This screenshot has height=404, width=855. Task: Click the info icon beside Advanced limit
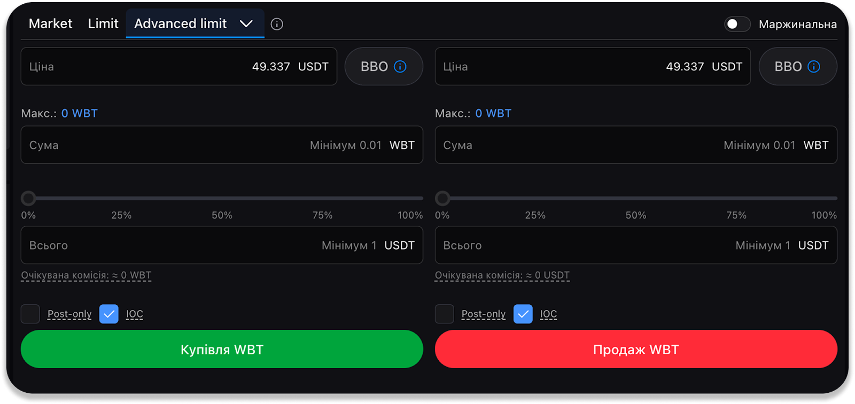click(277, 24)
